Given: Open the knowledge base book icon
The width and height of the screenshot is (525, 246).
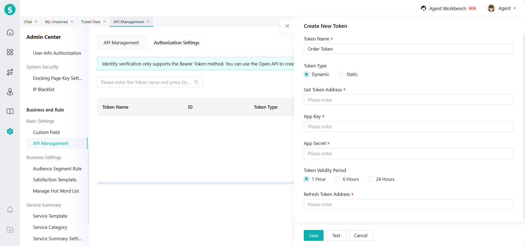Looking at the screenshot, I should tap(10, 111).
